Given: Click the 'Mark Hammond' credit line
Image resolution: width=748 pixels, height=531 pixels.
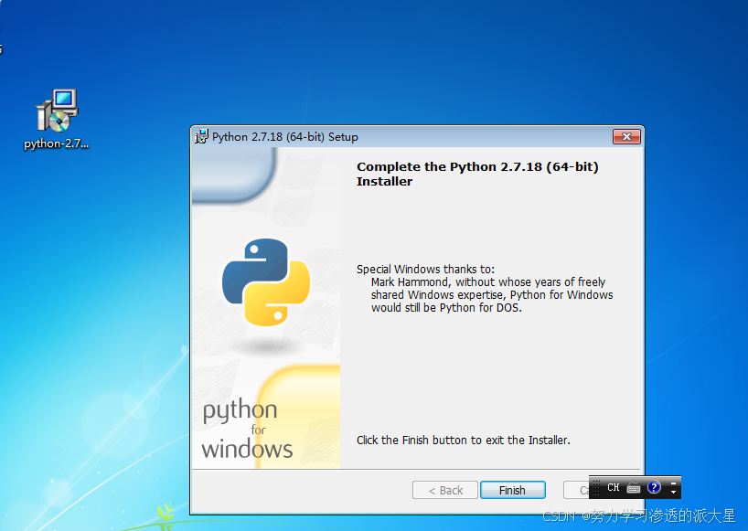Looking at the screenshot, I should click(492, 294).
